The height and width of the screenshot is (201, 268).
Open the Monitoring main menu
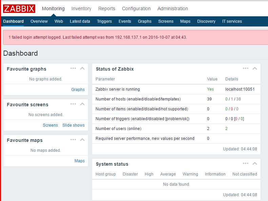coord(53,8)
